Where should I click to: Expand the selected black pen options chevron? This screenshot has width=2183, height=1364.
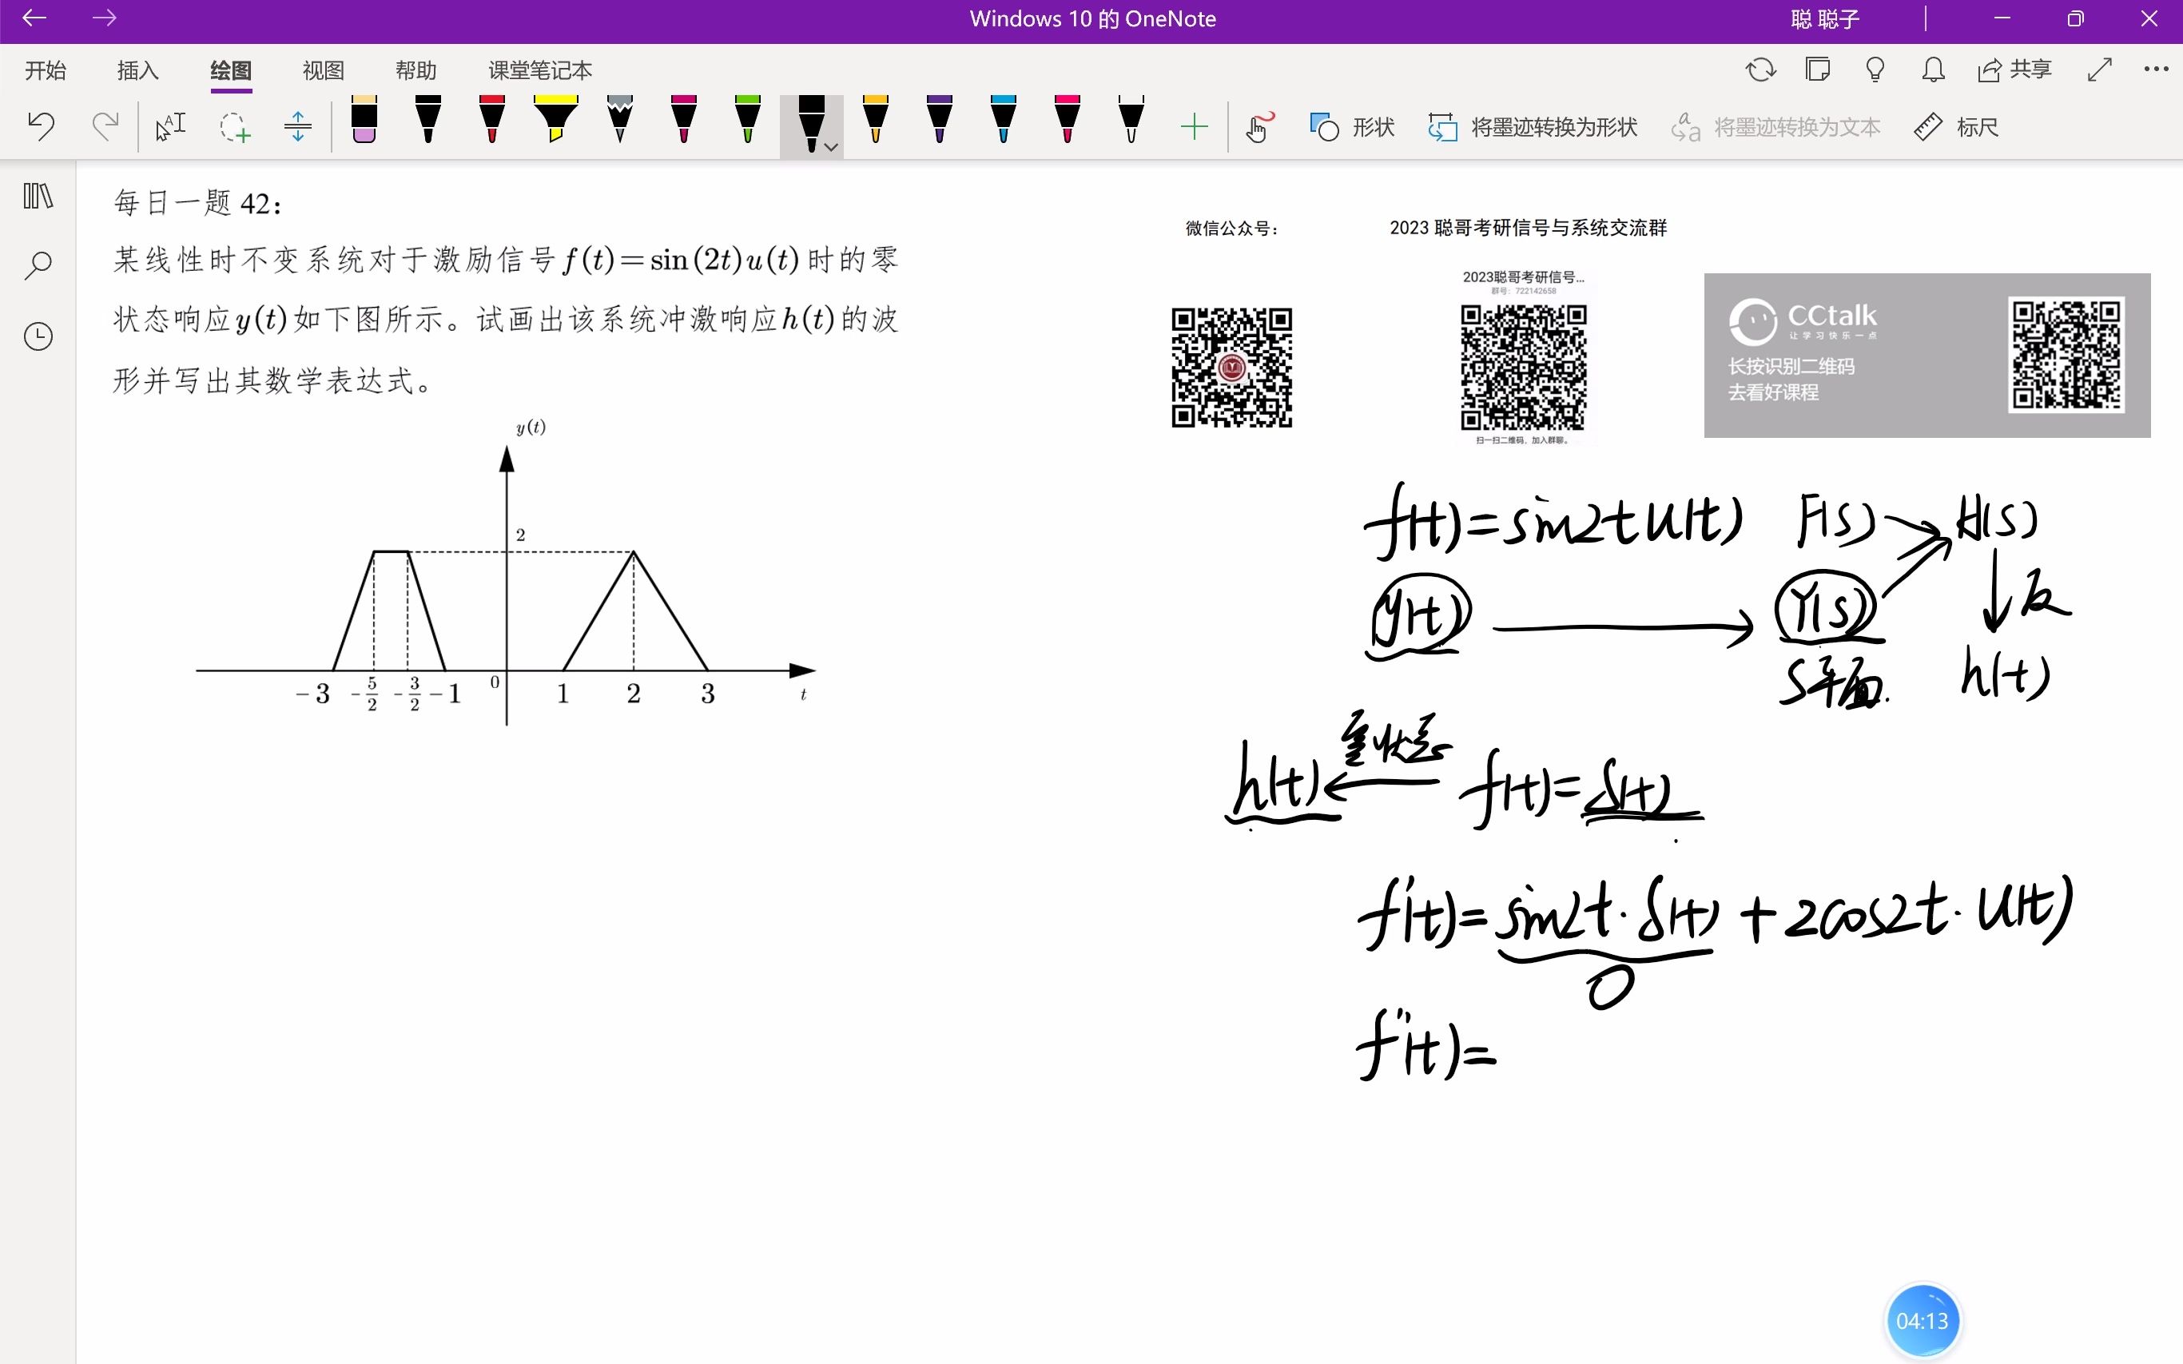(x=832, y=147)
